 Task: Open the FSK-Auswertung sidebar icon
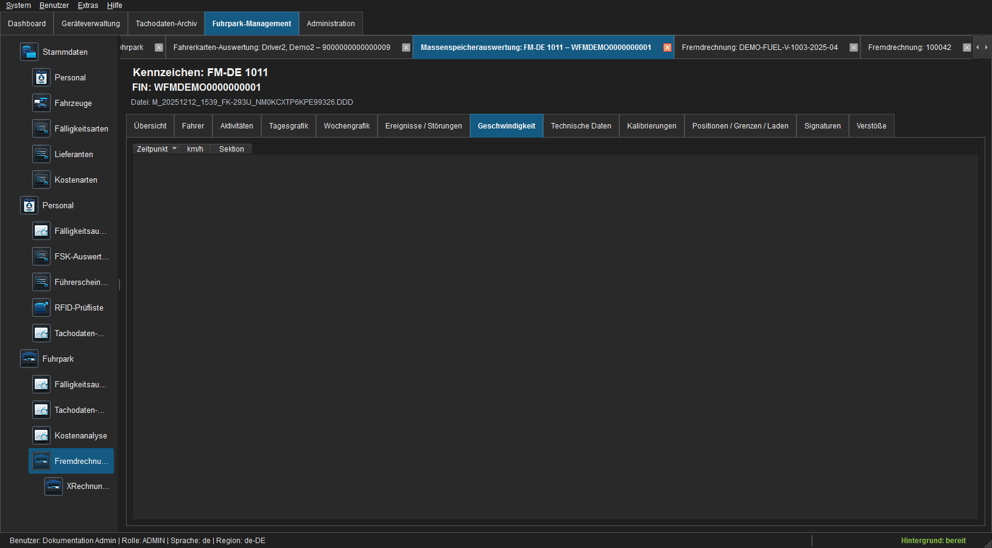[x=41, y=256]
